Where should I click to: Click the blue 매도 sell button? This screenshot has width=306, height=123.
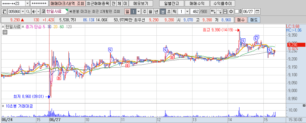(254, 20)
